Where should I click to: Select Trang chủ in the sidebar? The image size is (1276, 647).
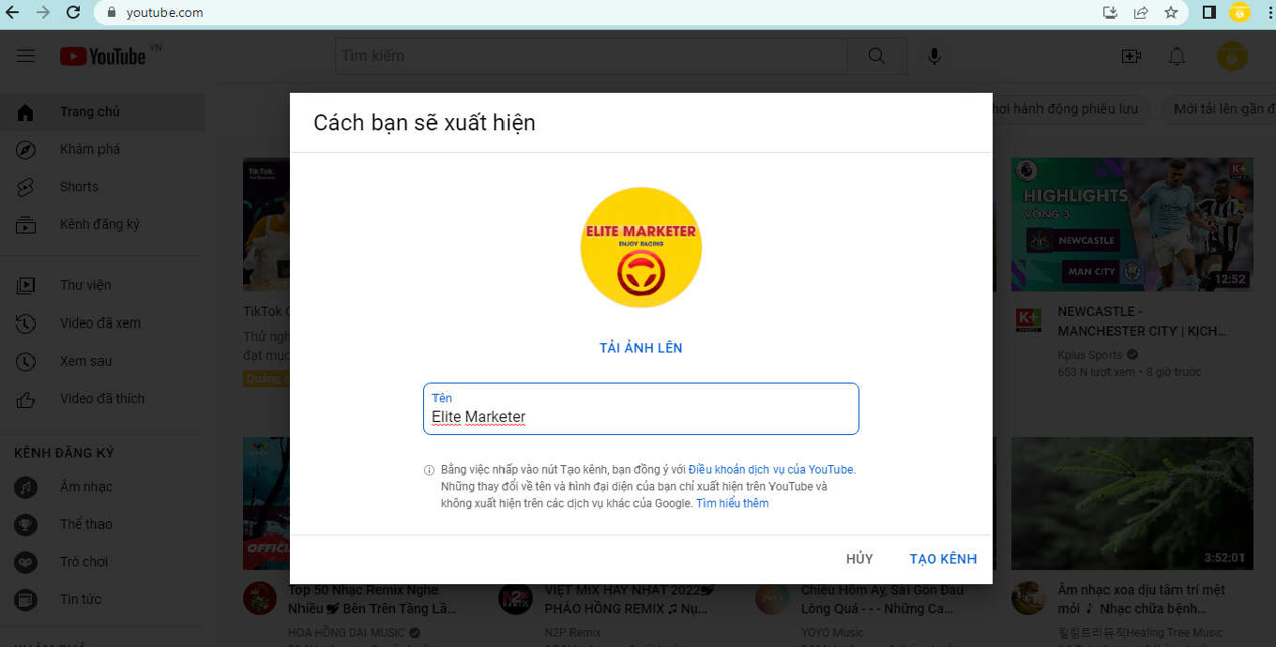[x=90, y=112]
